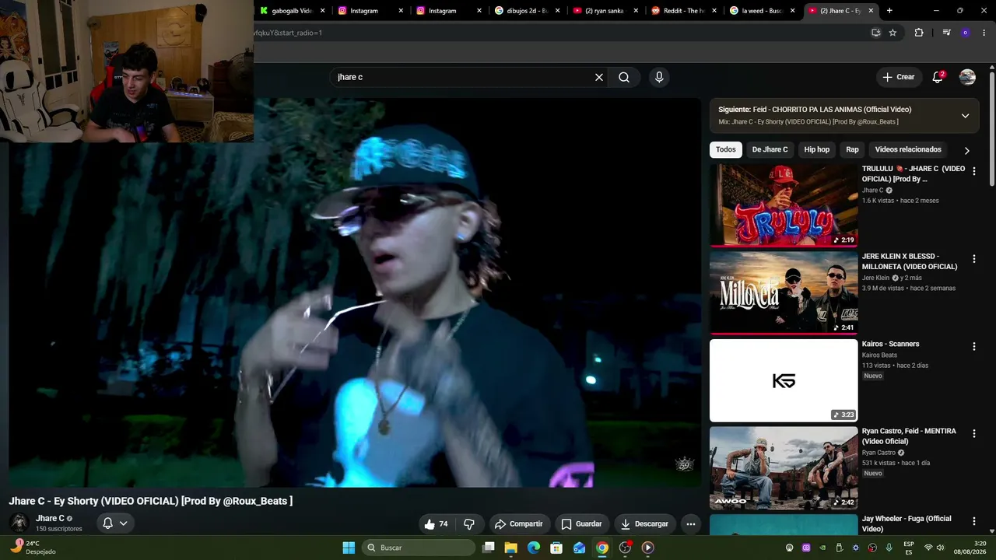Open JERE KLEIN X BLESSD MILLONETA title
Screen dimensions: 996x560
910,261
